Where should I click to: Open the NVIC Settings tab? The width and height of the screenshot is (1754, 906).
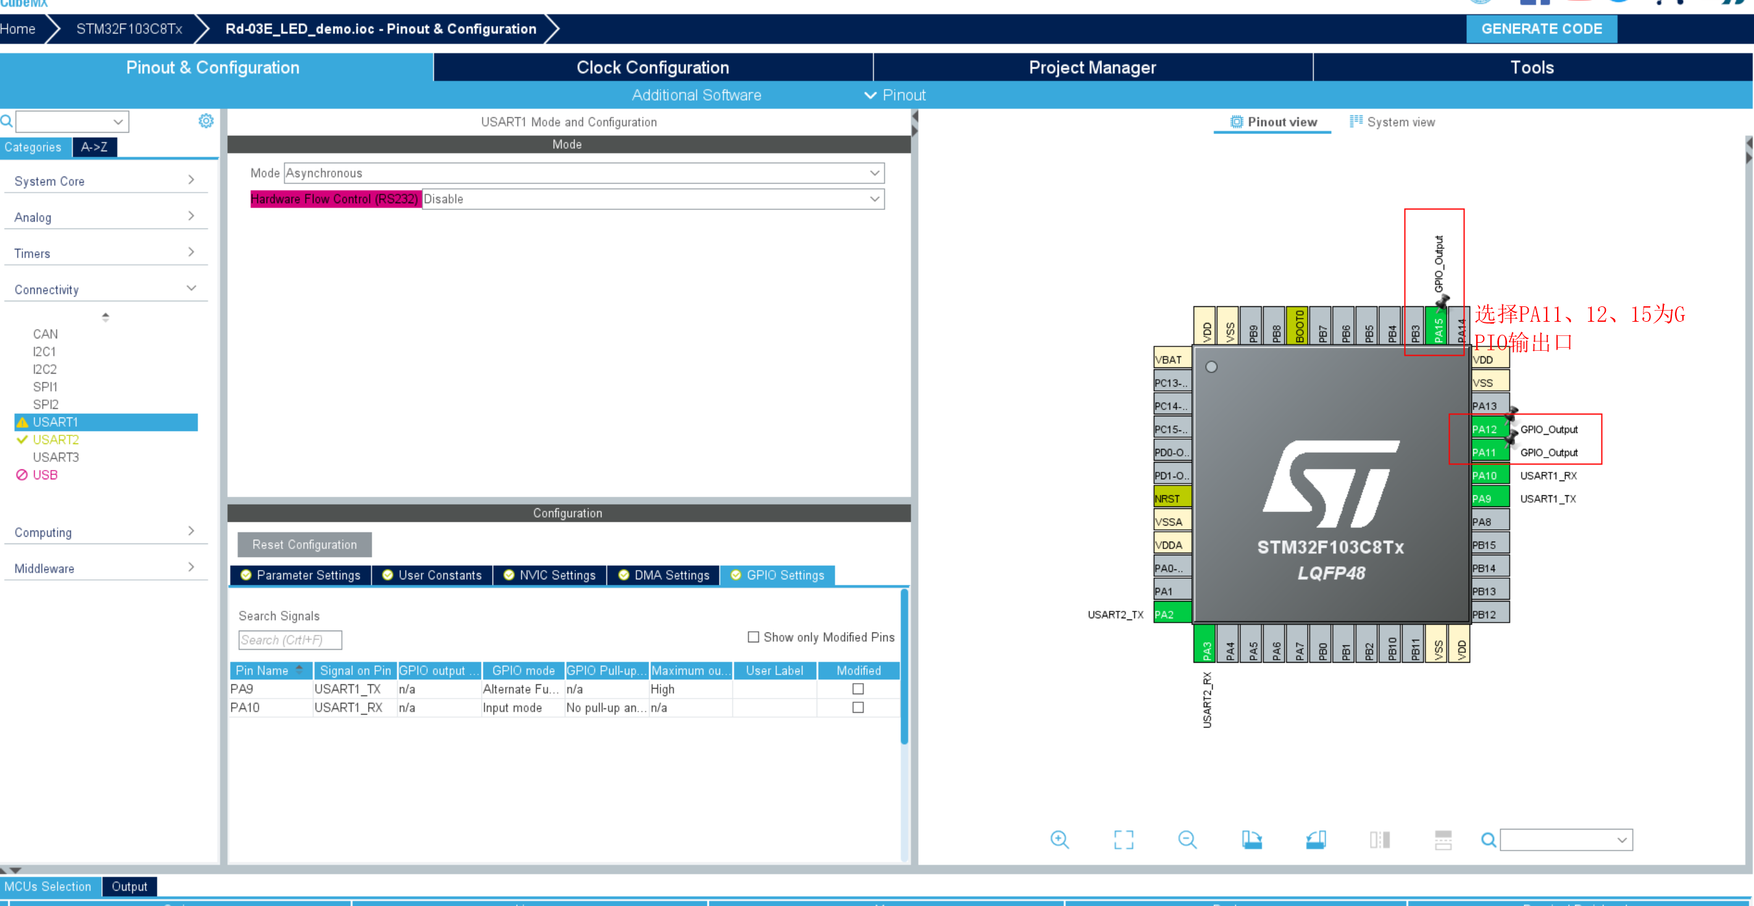click(x=549, y=575)
